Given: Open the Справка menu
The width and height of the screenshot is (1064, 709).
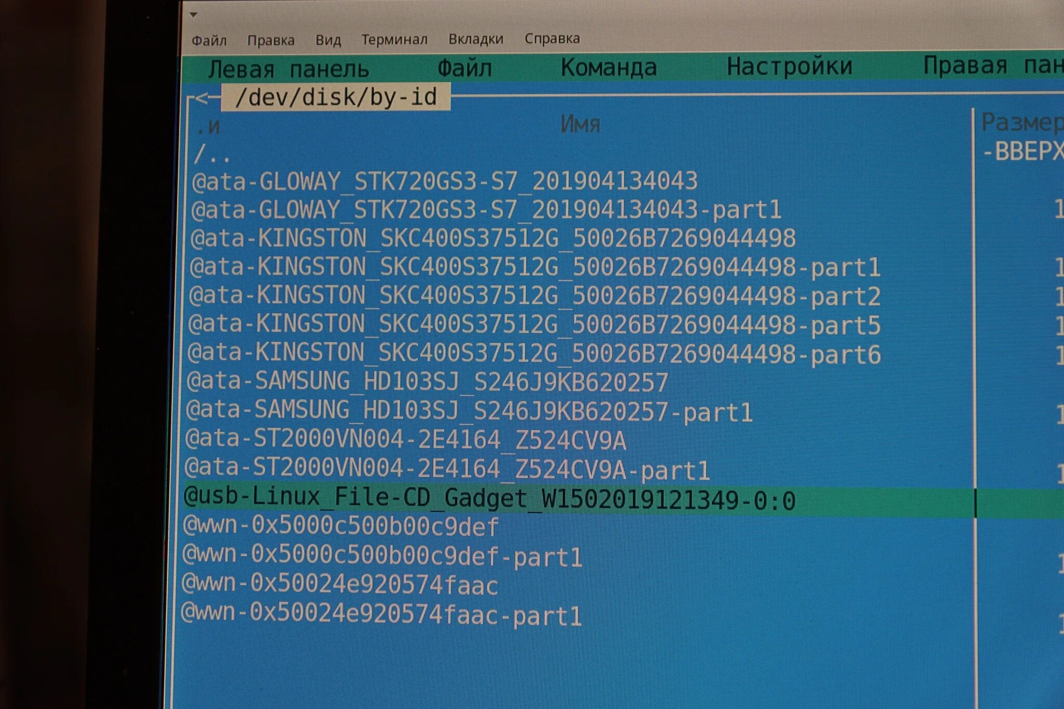Looking at the screenshot, I should 552,38.
